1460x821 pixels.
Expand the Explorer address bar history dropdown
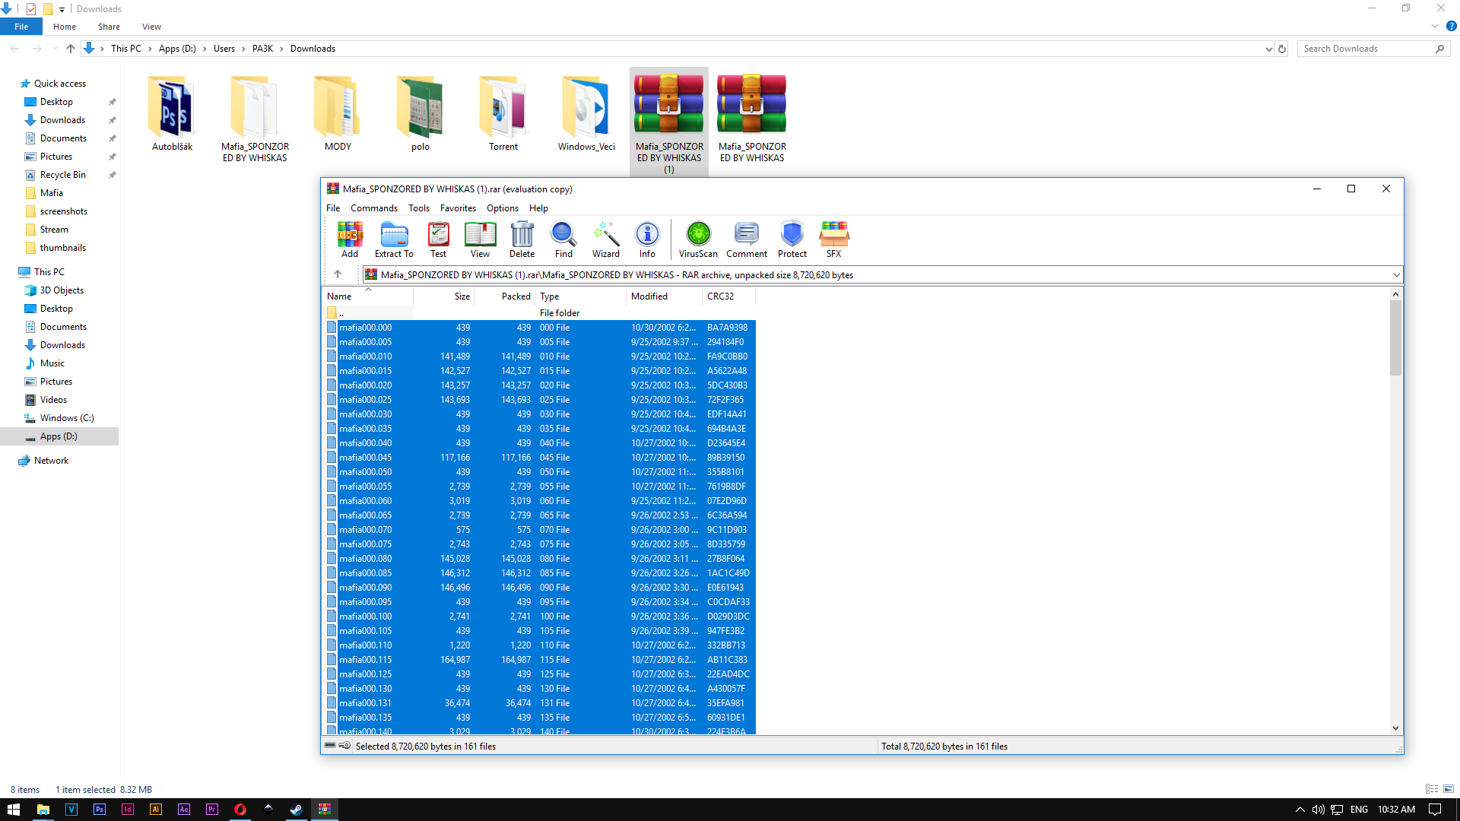click(x=1268, y=49)
